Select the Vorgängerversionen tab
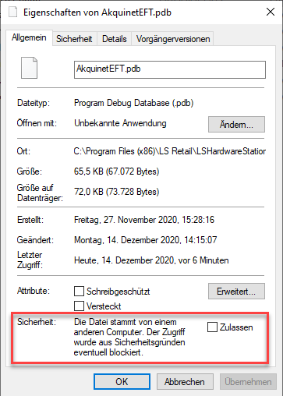283x396 pixels. tap(173, 39)
